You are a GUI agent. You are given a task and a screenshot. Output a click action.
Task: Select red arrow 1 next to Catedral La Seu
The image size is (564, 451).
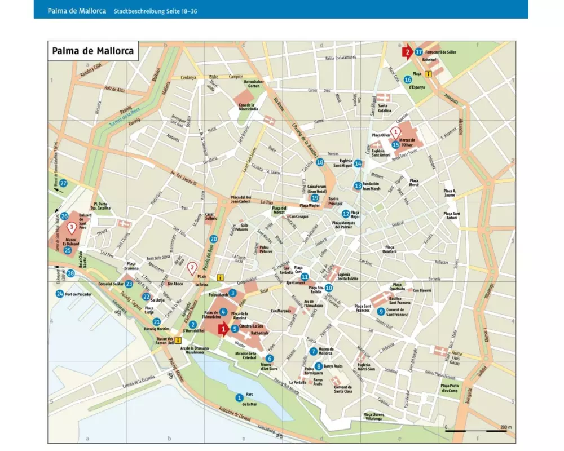224,329
